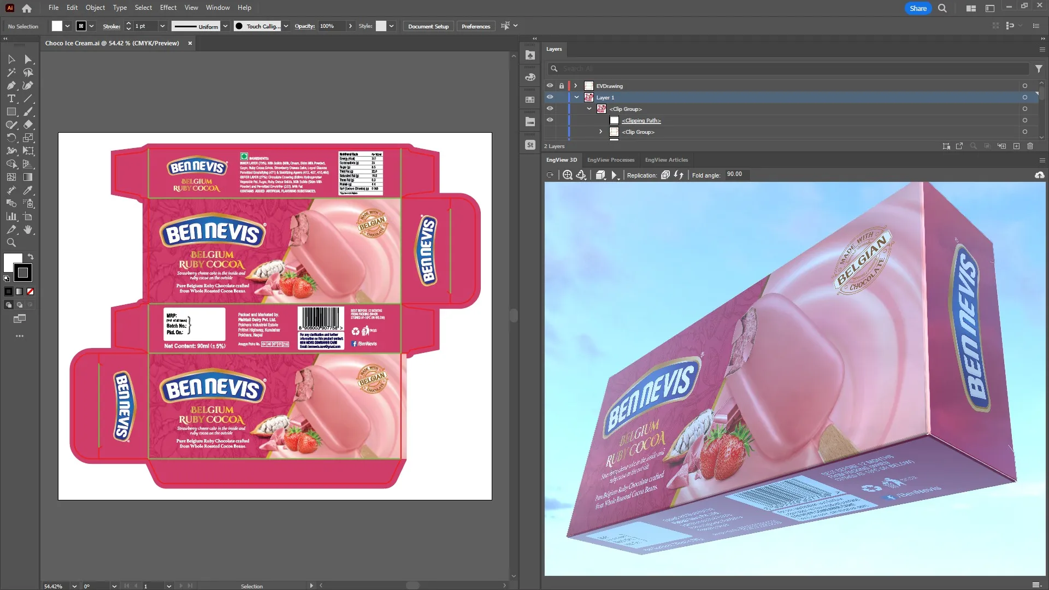
Task: Open the File menu
Action: coord(54,8)
